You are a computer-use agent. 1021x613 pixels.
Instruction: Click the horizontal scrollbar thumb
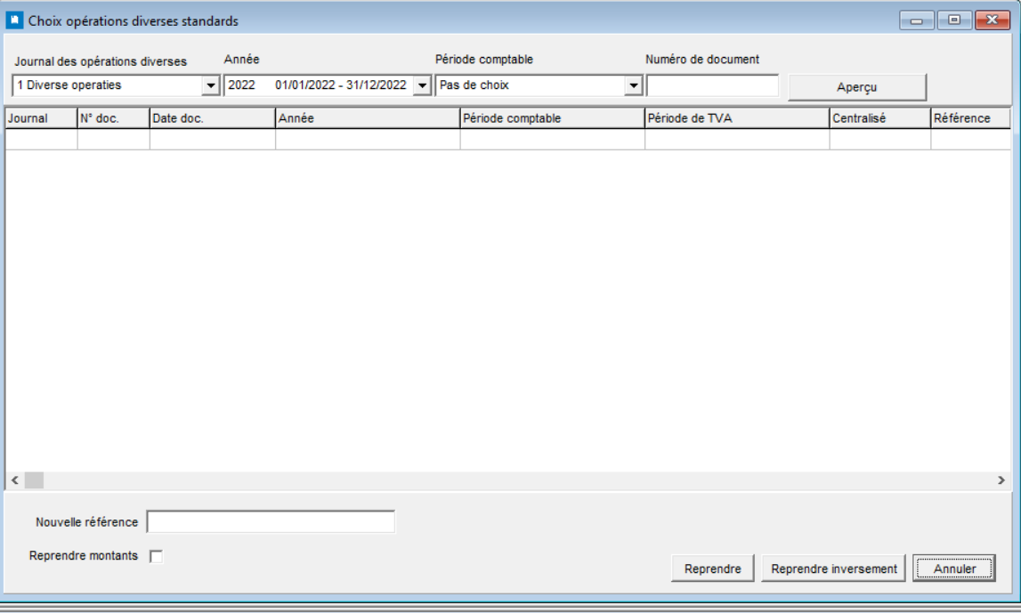[34, 480]
